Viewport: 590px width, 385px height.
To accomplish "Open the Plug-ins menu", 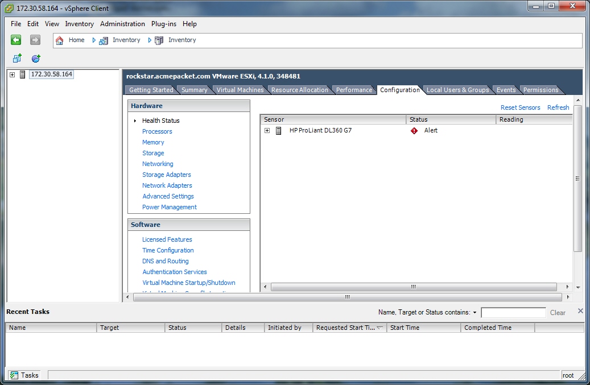I will tap(164, 24).
